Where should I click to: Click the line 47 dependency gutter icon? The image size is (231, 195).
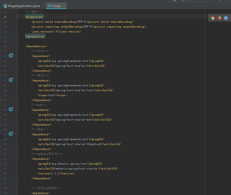click(11, 134)
